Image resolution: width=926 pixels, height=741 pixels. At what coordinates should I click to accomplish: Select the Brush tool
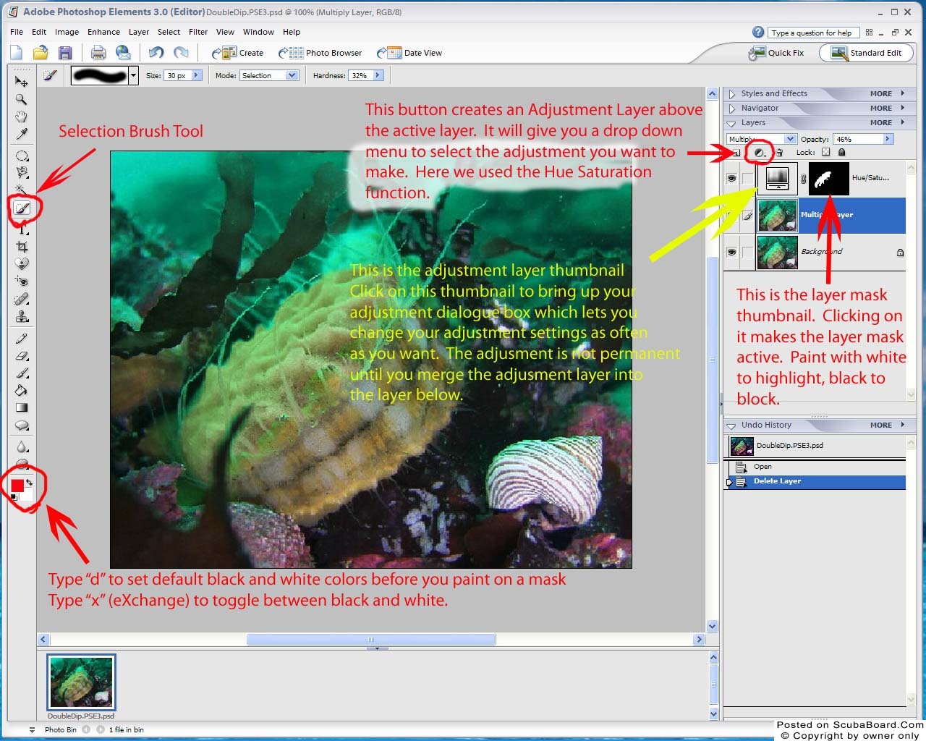pyautogui.click(x=22, y=373)
